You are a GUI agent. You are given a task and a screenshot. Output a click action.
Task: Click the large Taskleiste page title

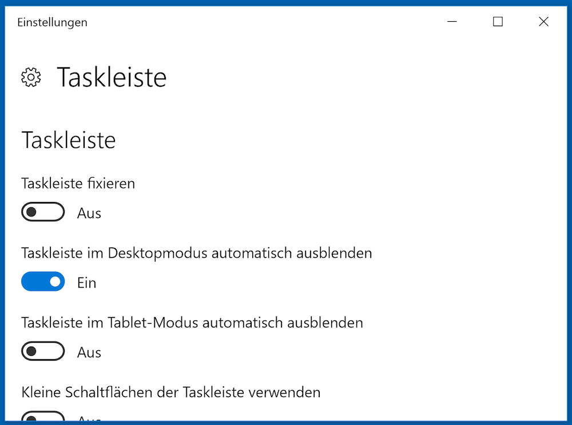[112, 77]
